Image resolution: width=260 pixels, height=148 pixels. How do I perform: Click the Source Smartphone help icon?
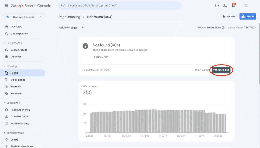tap(223, 28)
